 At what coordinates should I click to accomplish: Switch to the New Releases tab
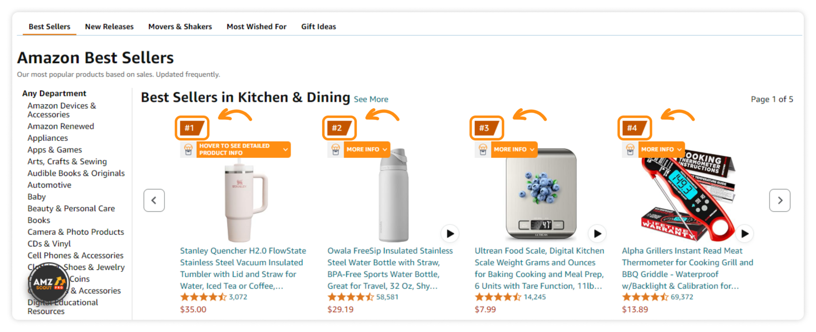pos(109,26)
